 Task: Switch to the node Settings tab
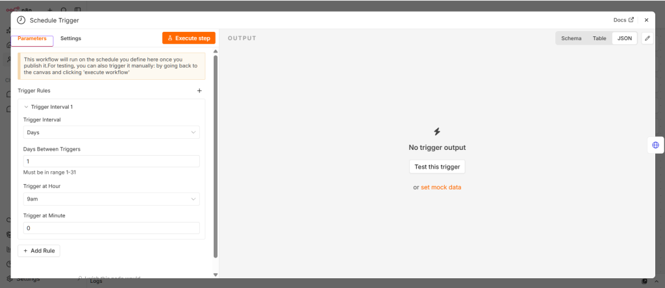pos(71,38)
